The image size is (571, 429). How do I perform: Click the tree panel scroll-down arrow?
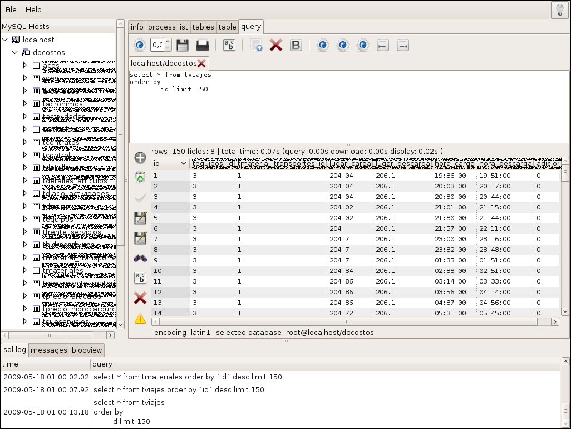pyautogui.click(x=121, y=324)
